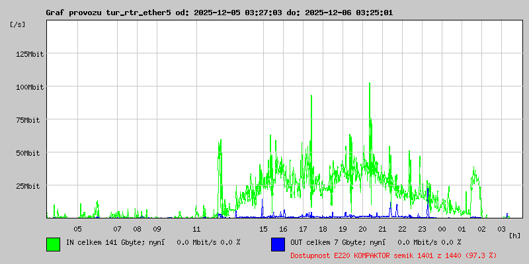Click the highest green traffic peak above 100Mbit
Viewport: 529px width, 264px height.
point(369,84)
